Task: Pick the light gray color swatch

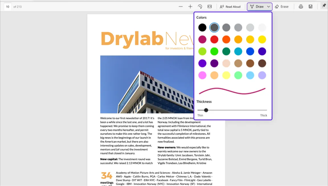Action: [x=238, y=28]
